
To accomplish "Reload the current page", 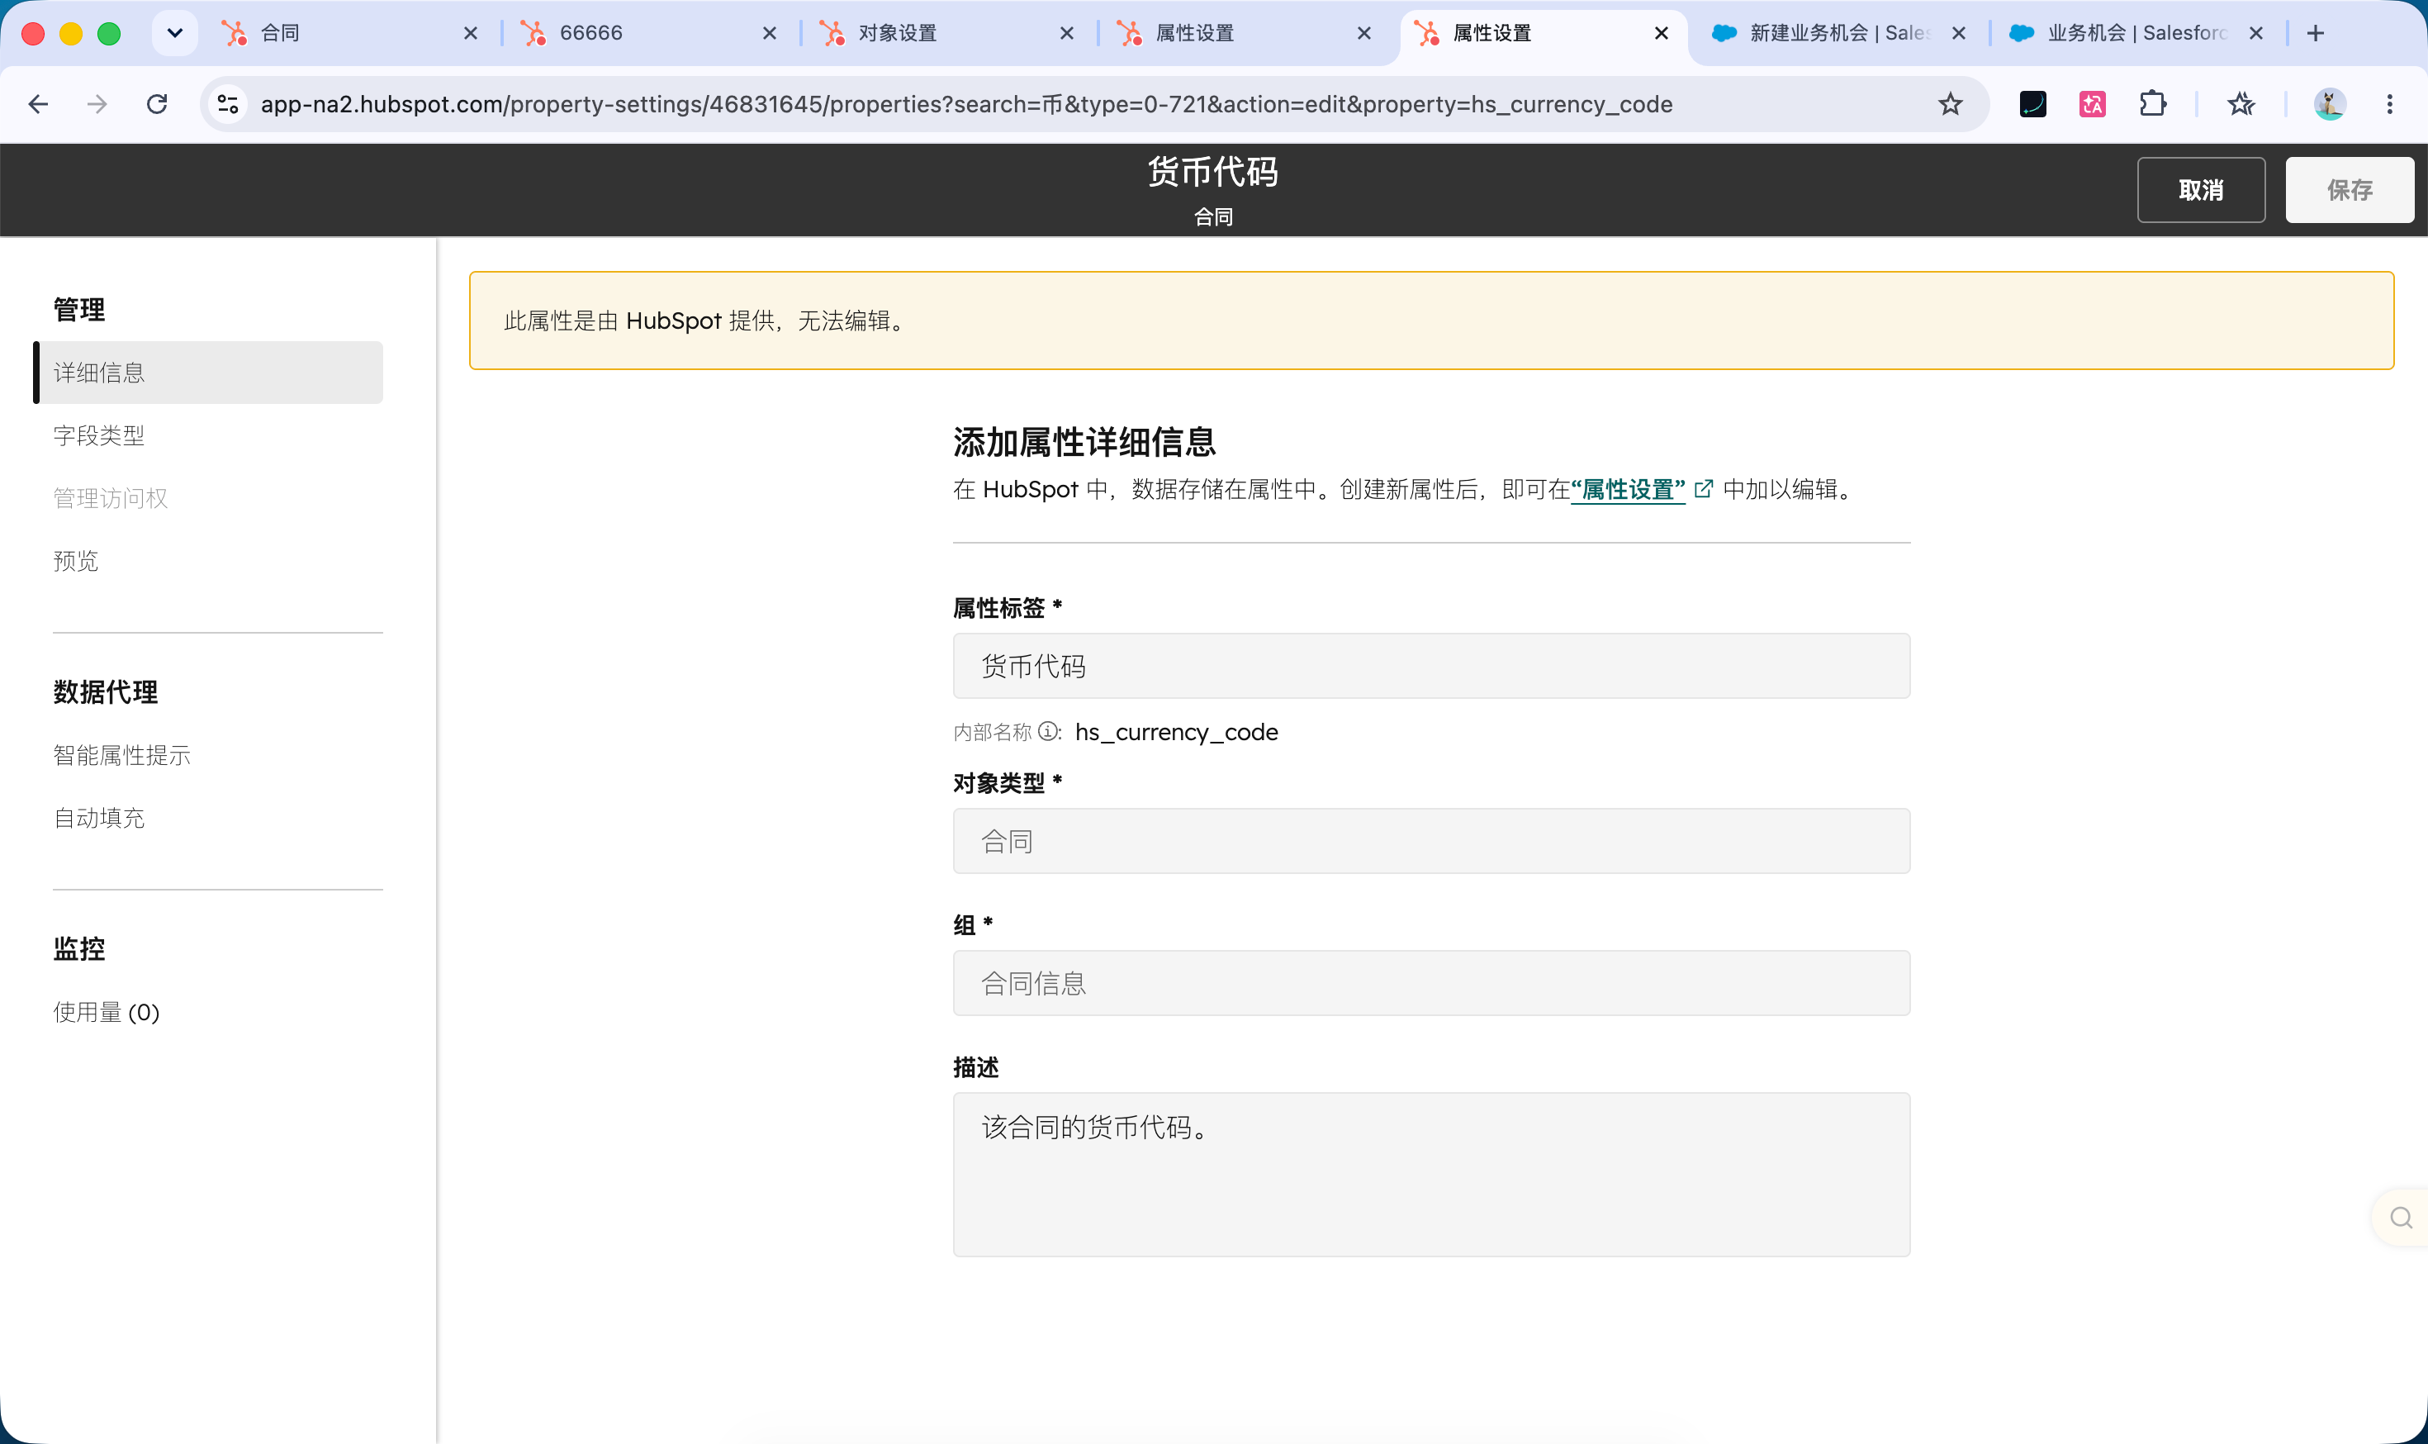I will 157,104.
